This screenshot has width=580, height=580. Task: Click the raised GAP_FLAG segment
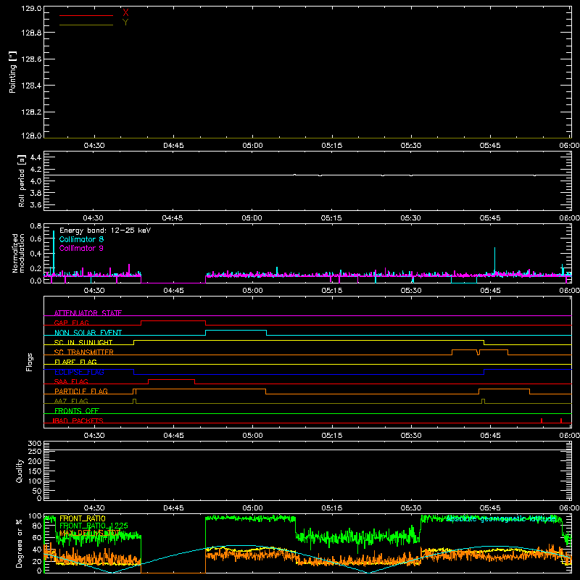point(173,320)
